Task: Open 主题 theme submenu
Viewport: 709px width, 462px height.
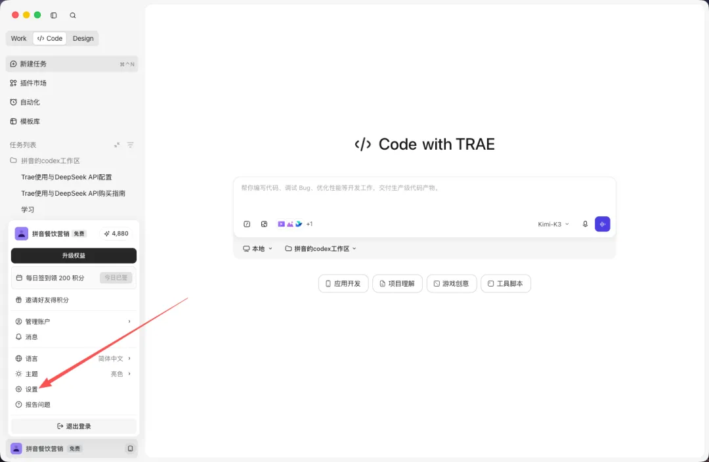Action: [x=74, y=374]
